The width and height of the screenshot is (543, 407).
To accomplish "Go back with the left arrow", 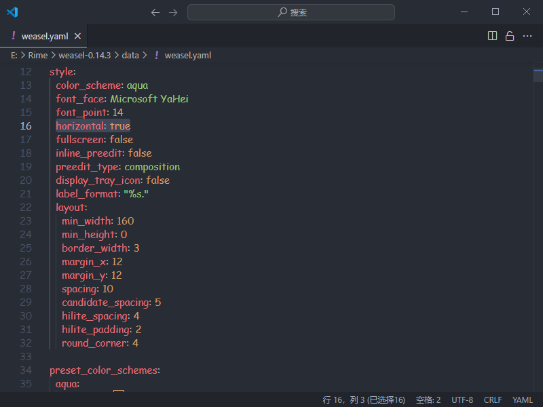I will pos(155,12).
